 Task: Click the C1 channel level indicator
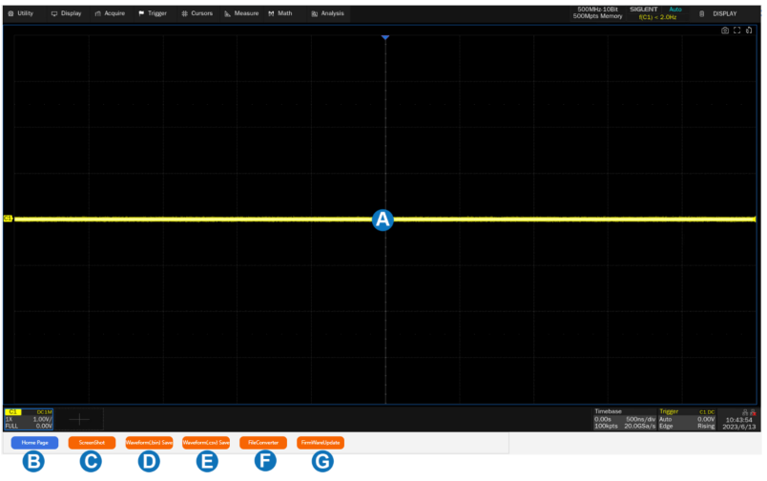point(9,219)
